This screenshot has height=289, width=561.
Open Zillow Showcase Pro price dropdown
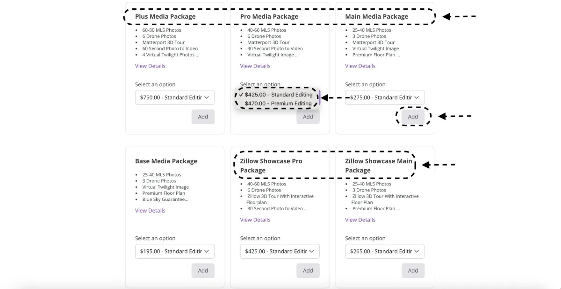(280, 251)
